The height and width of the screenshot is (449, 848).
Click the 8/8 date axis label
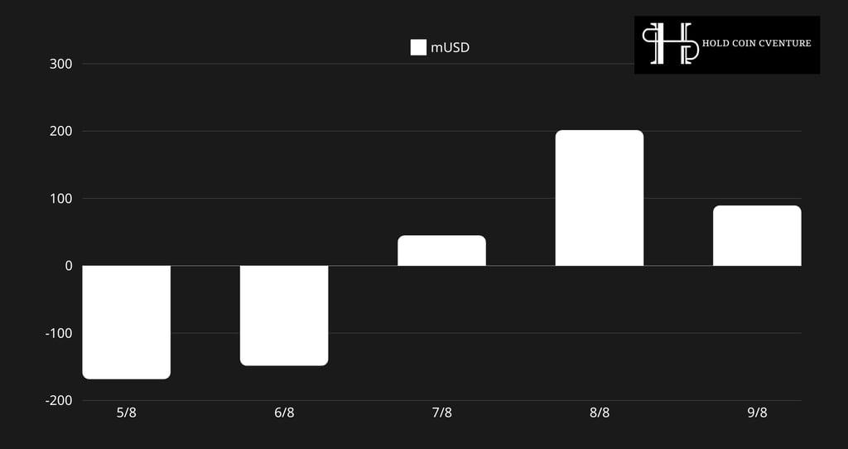click(x=600, y=413)
